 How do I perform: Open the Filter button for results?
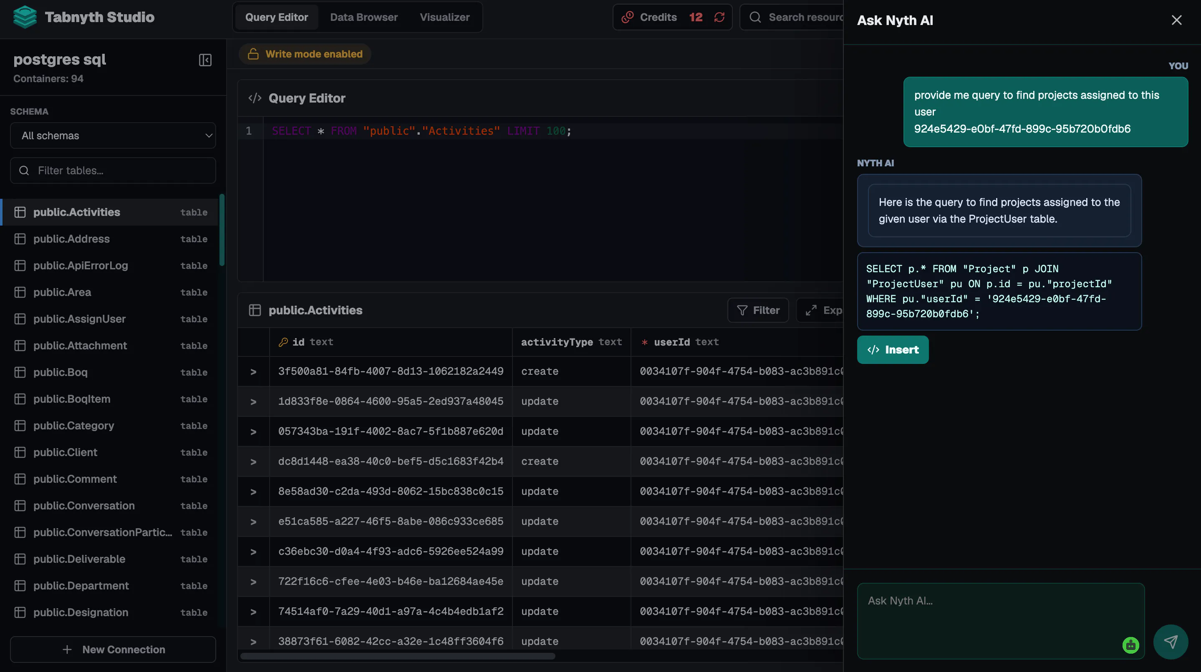758,310
